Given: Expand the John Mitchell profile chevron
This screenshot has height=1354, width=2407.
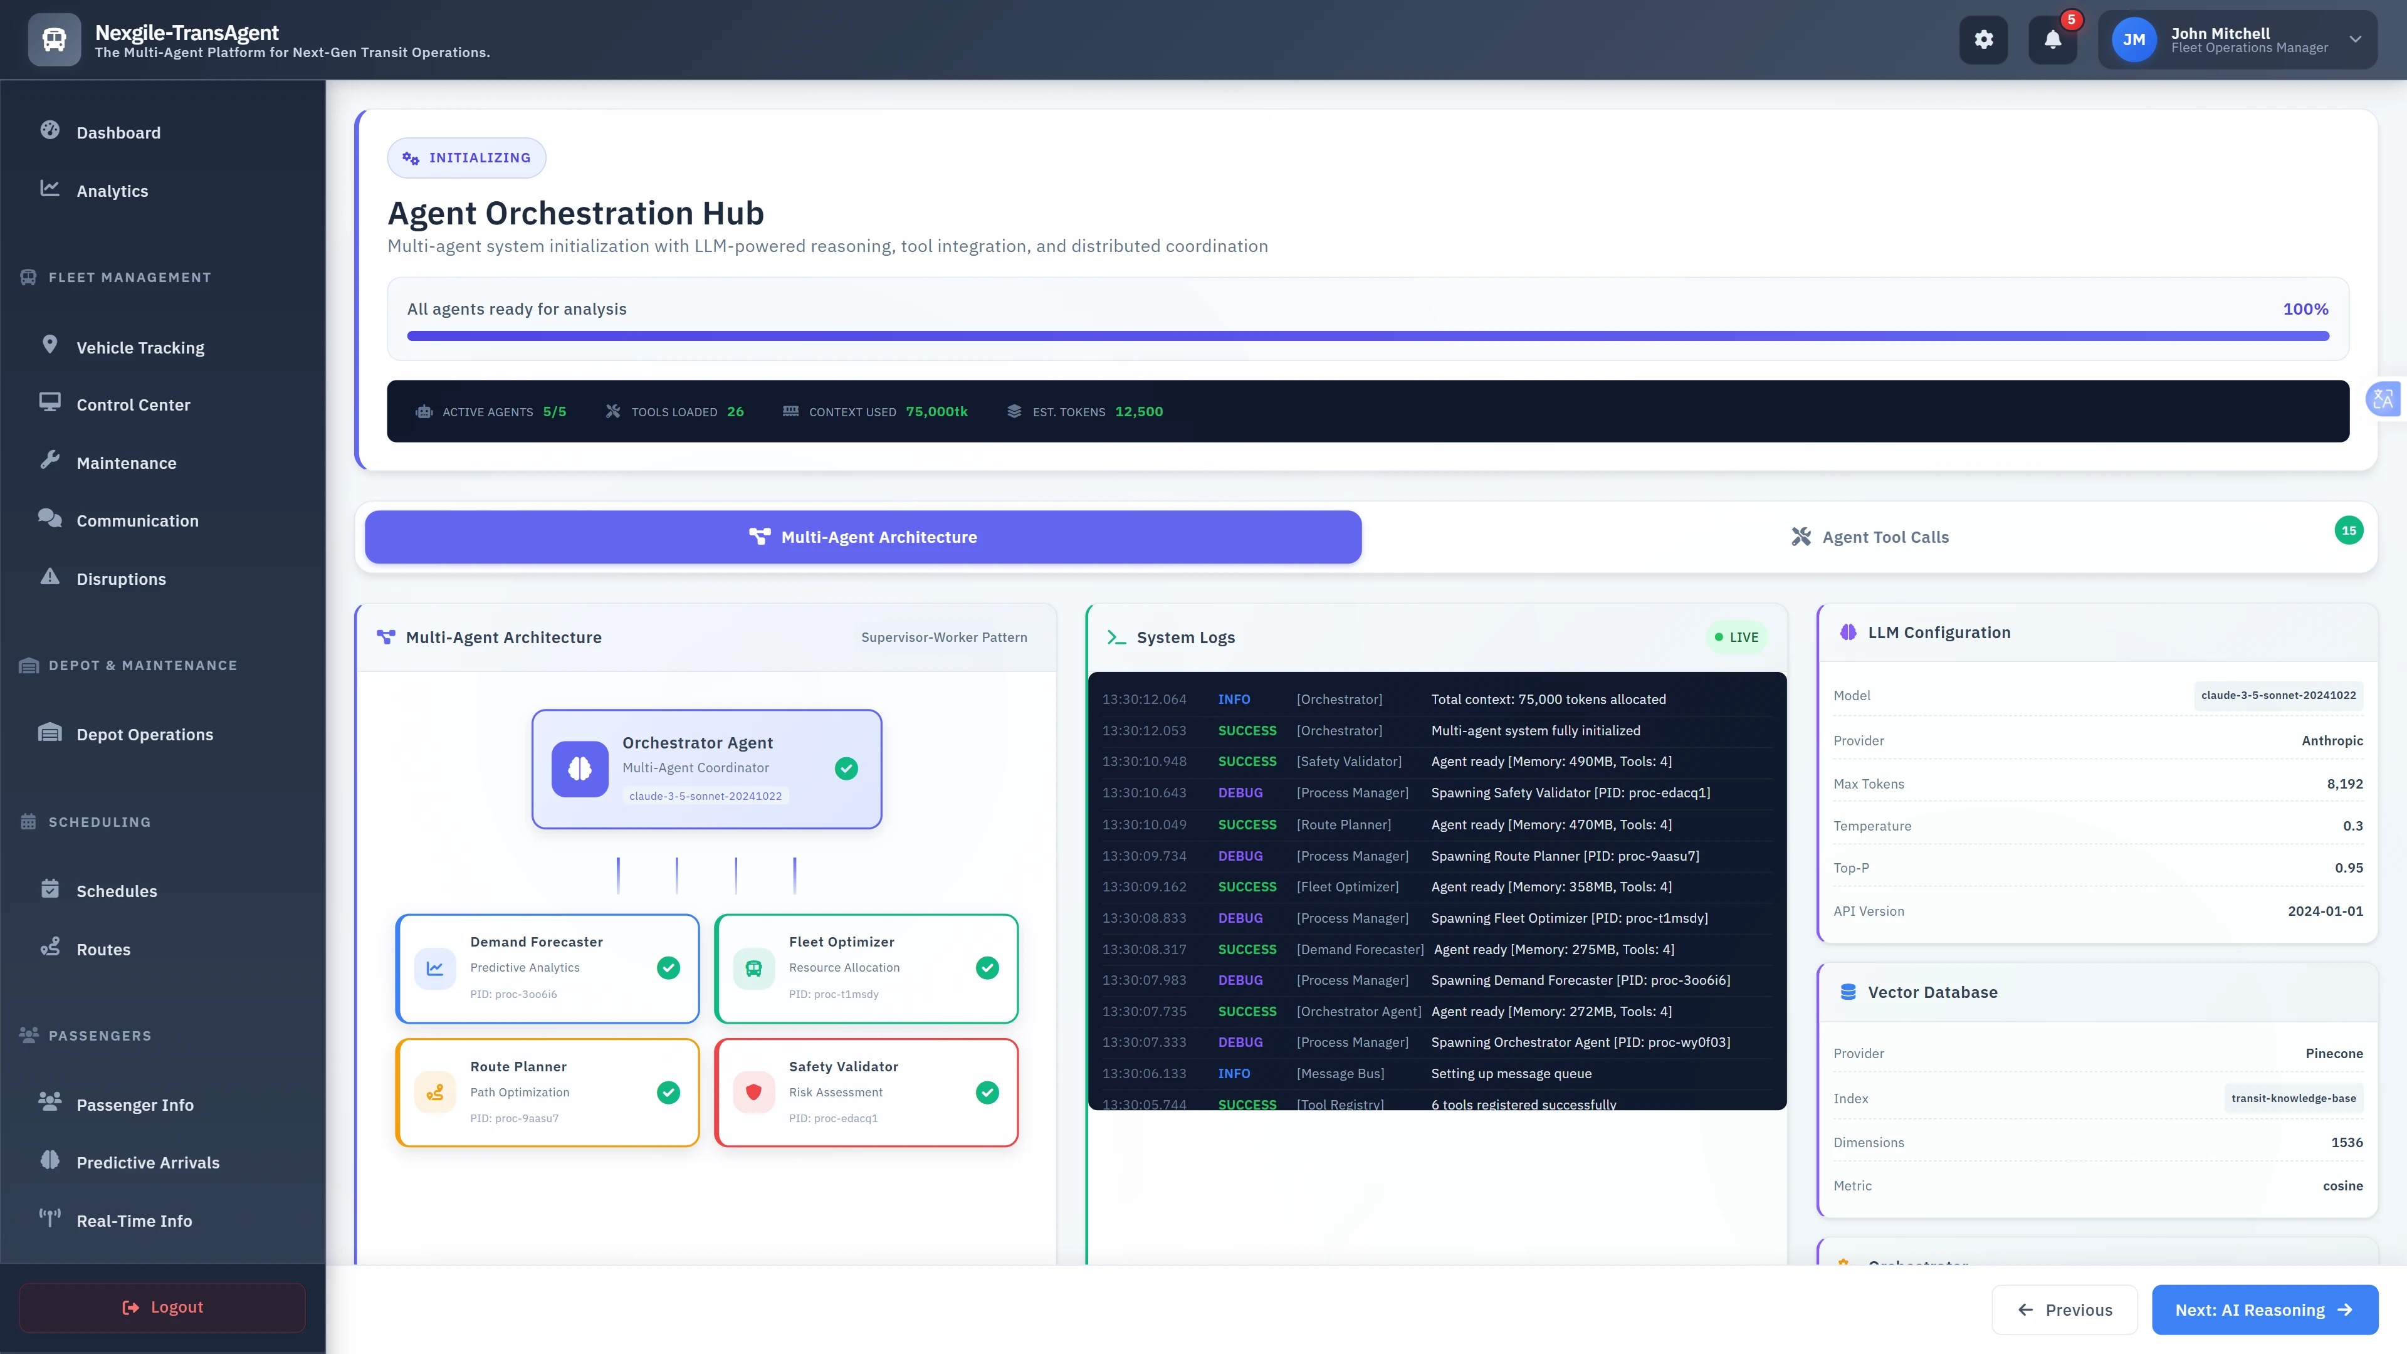Looking at the screenshot, I should click(x=2355, y=39).
